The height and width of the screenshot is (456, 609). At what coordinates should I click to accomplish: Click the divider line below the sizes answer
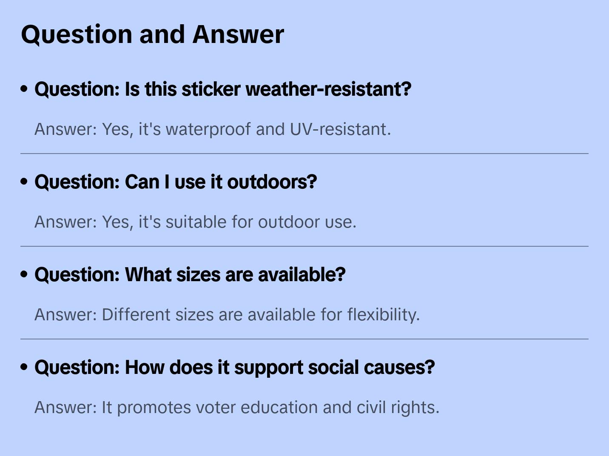coord(304,339)
